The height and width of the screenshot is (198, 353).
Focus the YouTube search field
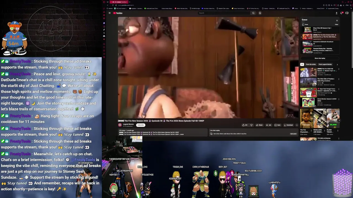[224, 13]
